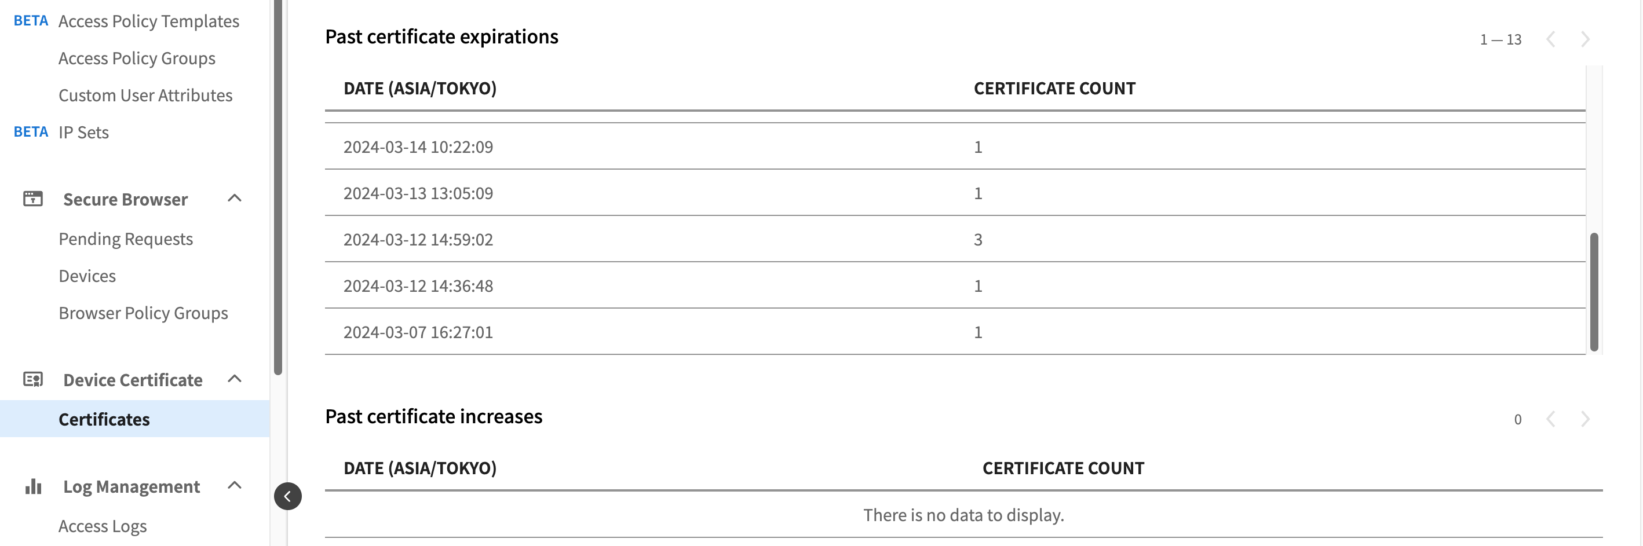Go to previous page of certificate expirations

coord(1550,39)
